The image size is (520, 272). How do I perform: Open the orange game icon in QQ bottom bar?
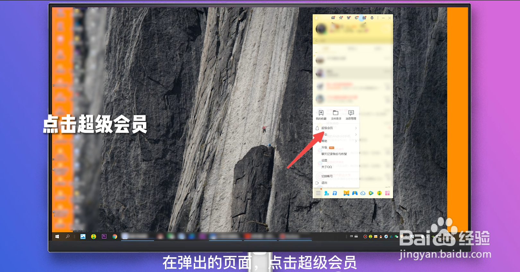coord(346,193)
